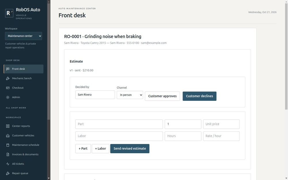Add a labor line with + Labor
This screenshot has height=180, width=288.
click(101, 149)
